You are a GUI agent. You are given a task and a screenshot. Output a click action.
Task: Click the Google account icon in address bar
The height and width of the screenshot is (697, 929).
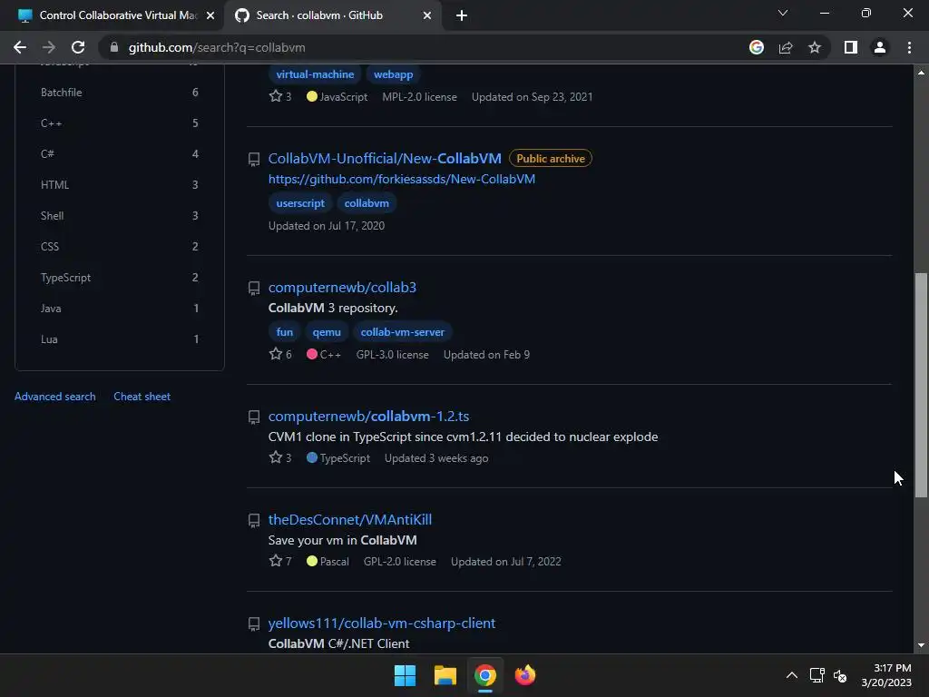[x=757, y=47]
